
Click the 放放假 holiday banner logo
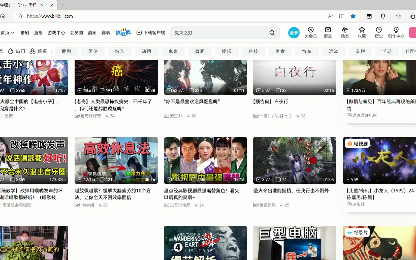pos(123,32)
